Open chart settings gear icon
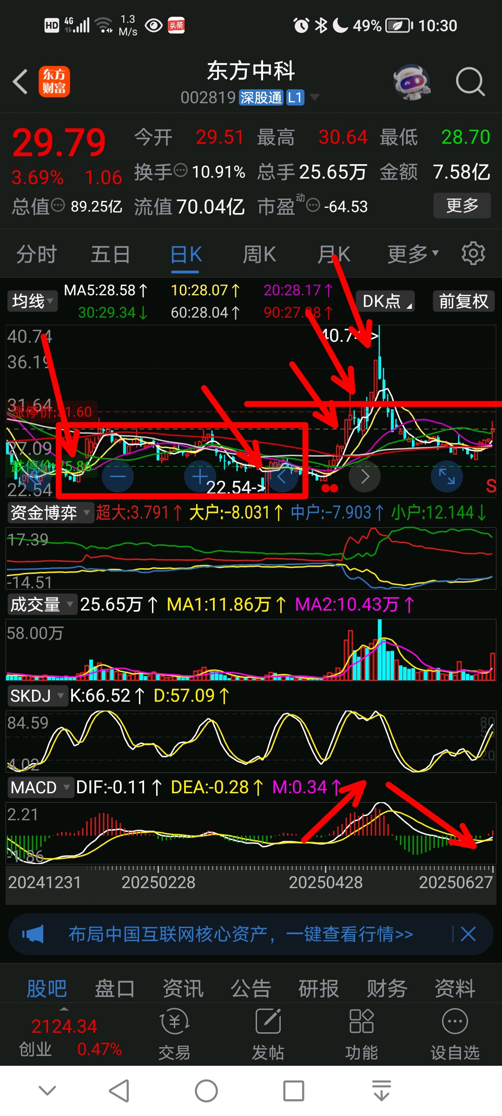502x1116 pixels. pyautogui.click(x=473, y=253)
